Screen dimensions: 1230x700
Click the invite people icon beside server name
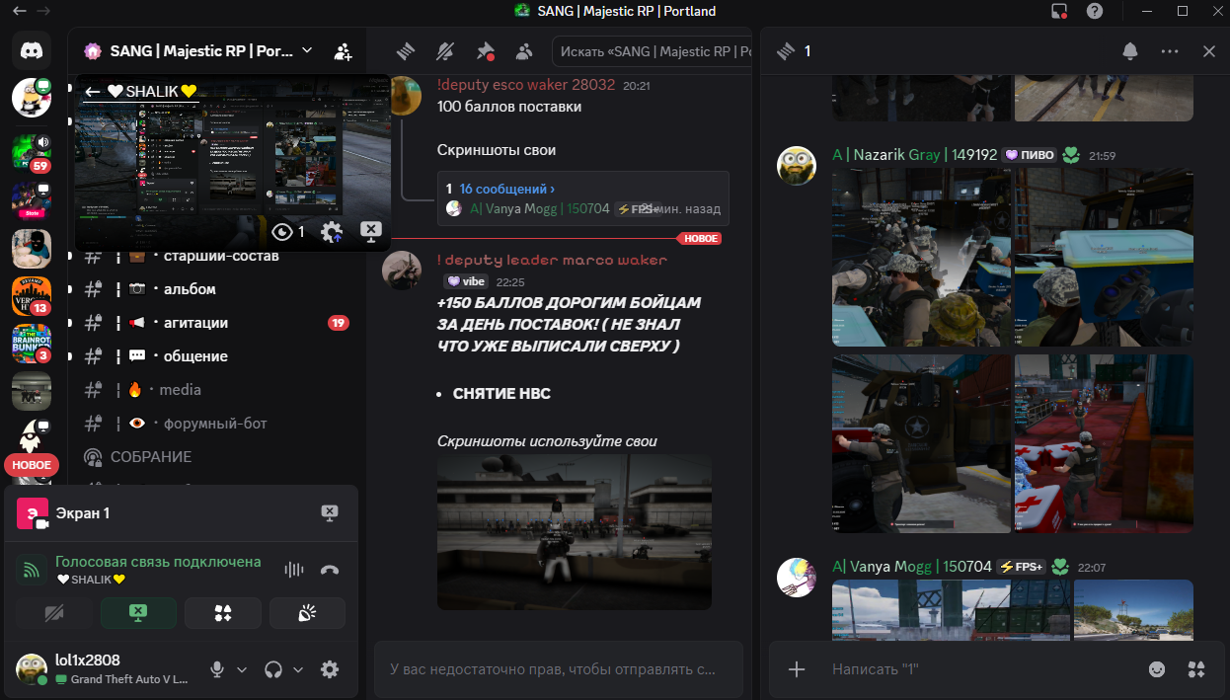click(343, 50)
